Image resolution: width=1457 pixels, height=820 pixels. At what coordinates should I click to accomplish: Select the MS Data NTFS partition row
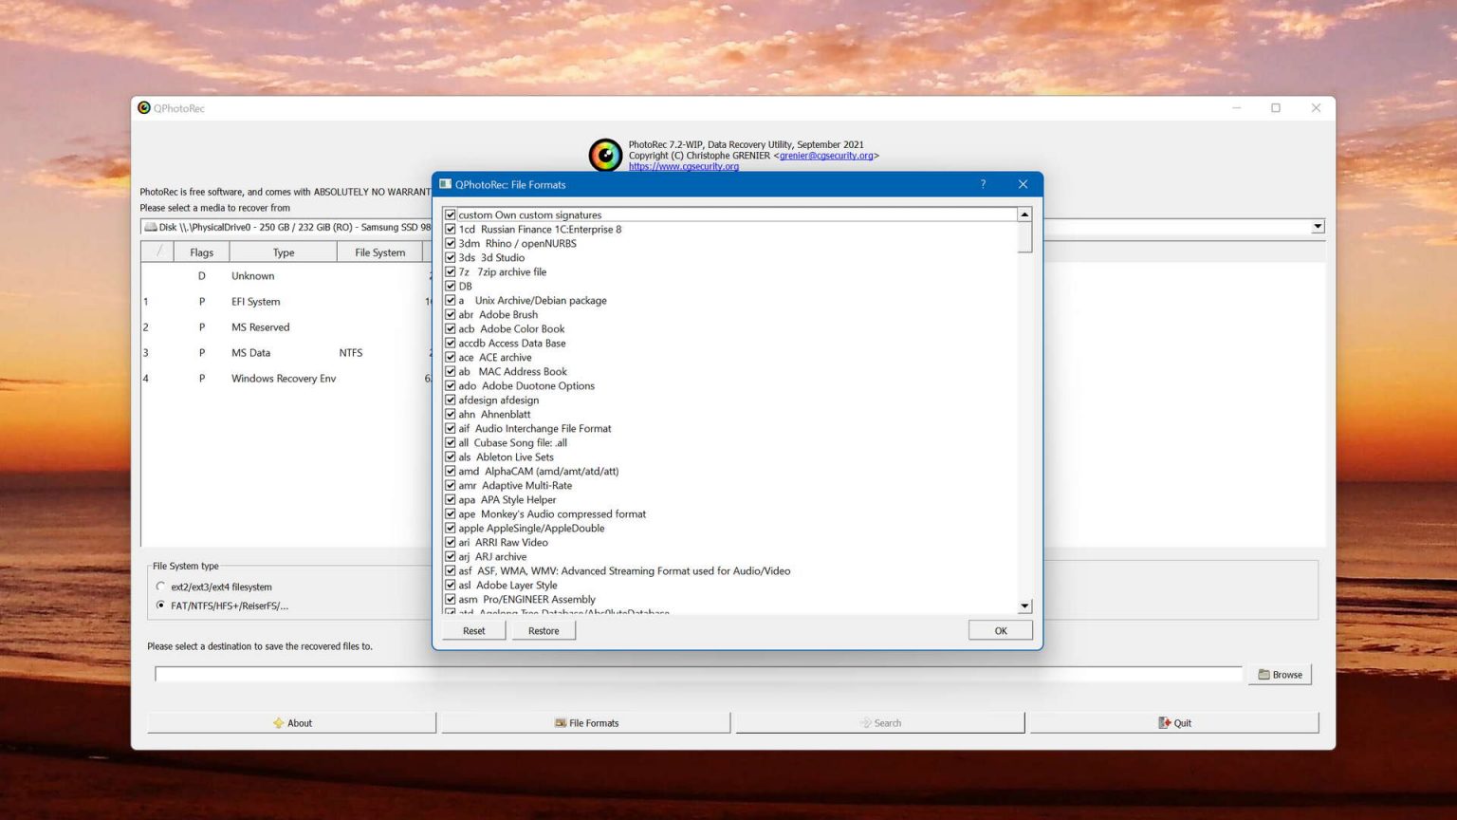(x=285, y=352)
